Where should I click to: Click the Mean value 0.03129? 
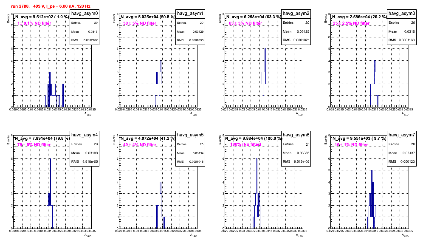tap(198, 31)
